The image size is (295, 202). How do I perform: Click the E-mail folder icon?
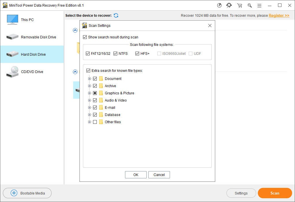[x=101, y=107]
